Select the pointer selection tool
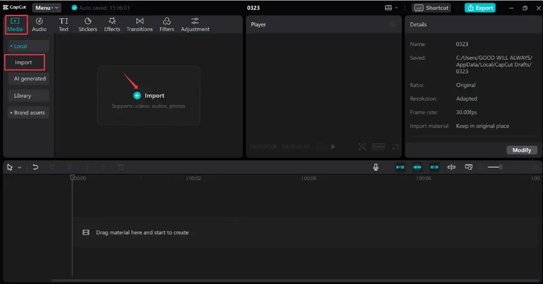This screenshot has height=284, width=543. tap(10, 167)
